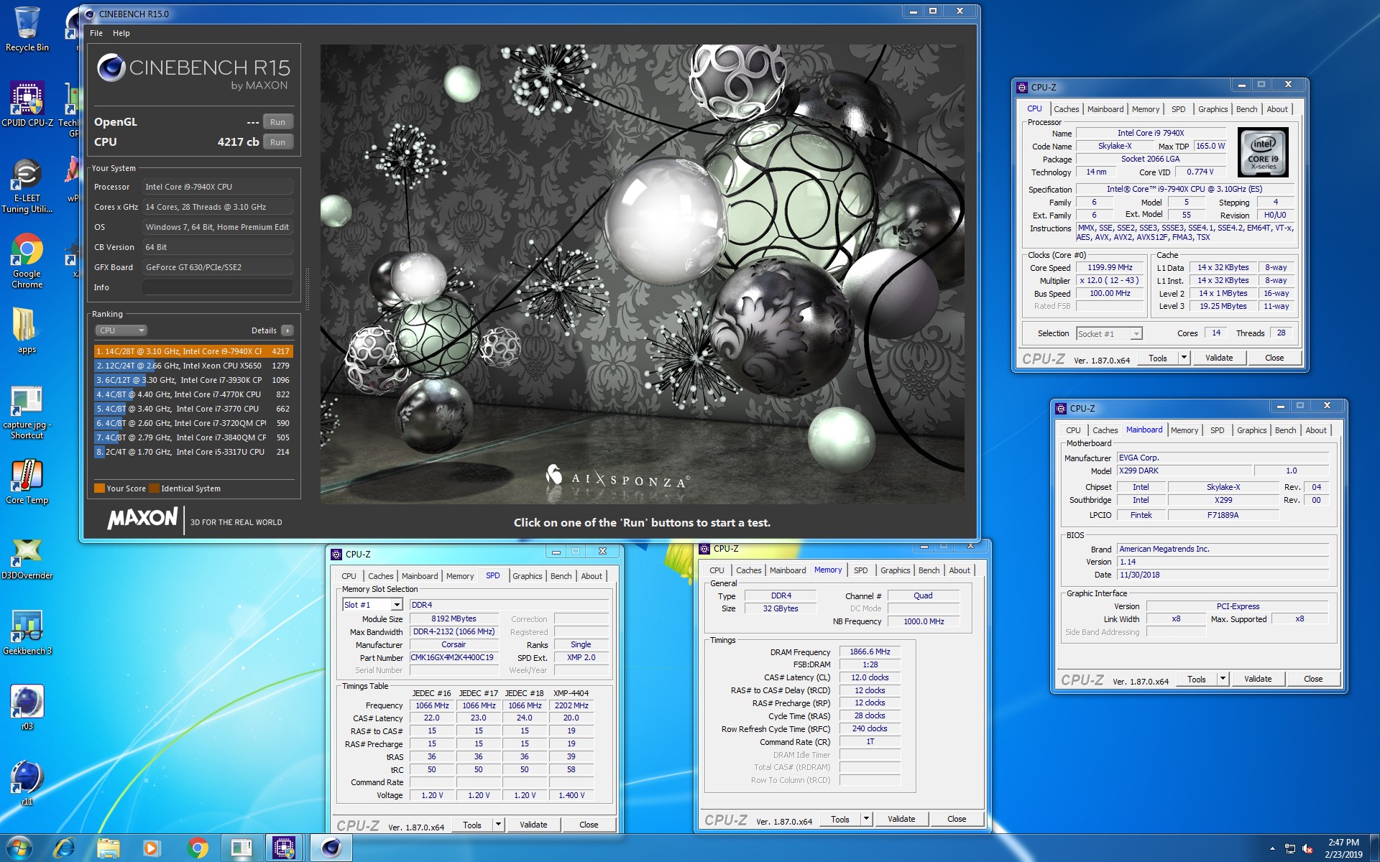Open Graphics tab in CPU-Z SPD window

(527, 576)
